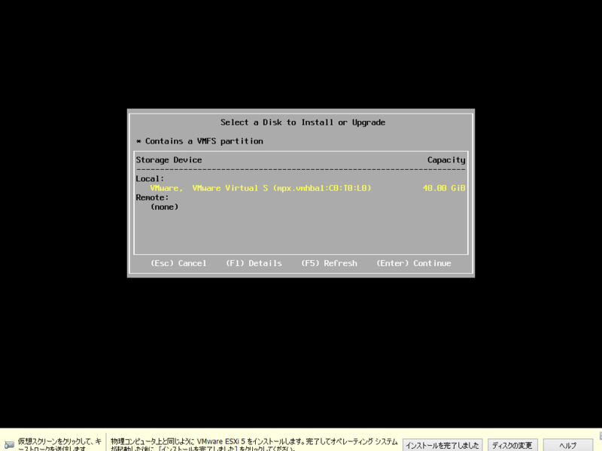Click the 40.00 GiB capacity value
This screenshot has width=602, height=451.
pos(444,188)
